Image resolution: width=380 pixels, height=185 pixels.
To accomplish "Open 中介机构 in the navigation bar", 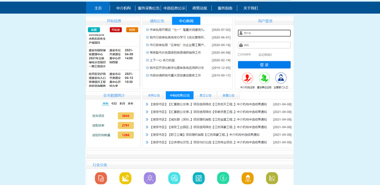I will coord(123,8).
